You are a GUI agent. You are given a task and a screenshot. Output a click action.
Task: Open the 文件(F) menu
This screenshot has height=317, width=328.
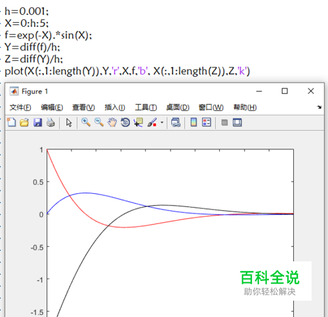(20, 107)
